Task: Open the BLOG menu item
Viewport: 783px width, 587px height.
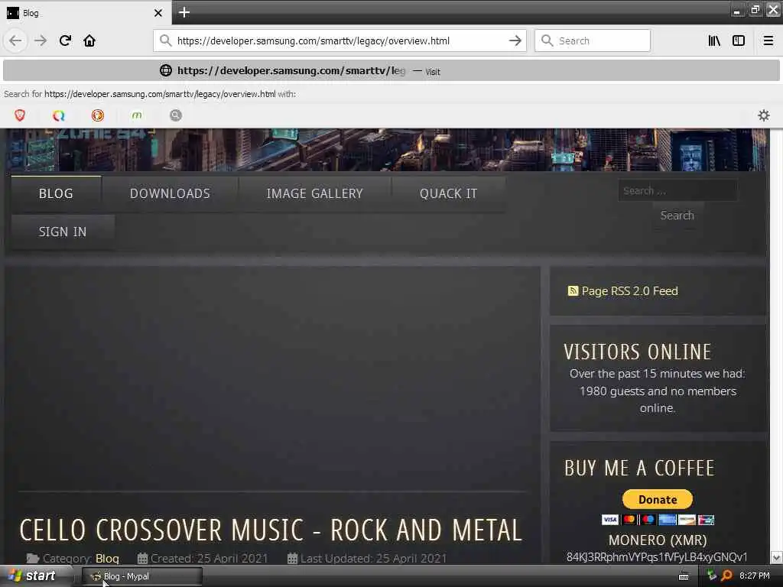Action: coord(56,193)
